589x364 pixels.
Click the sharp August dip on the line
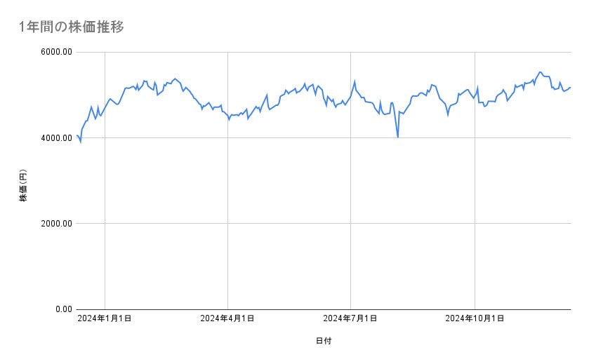pyautogui.click(x=398, y=137)
